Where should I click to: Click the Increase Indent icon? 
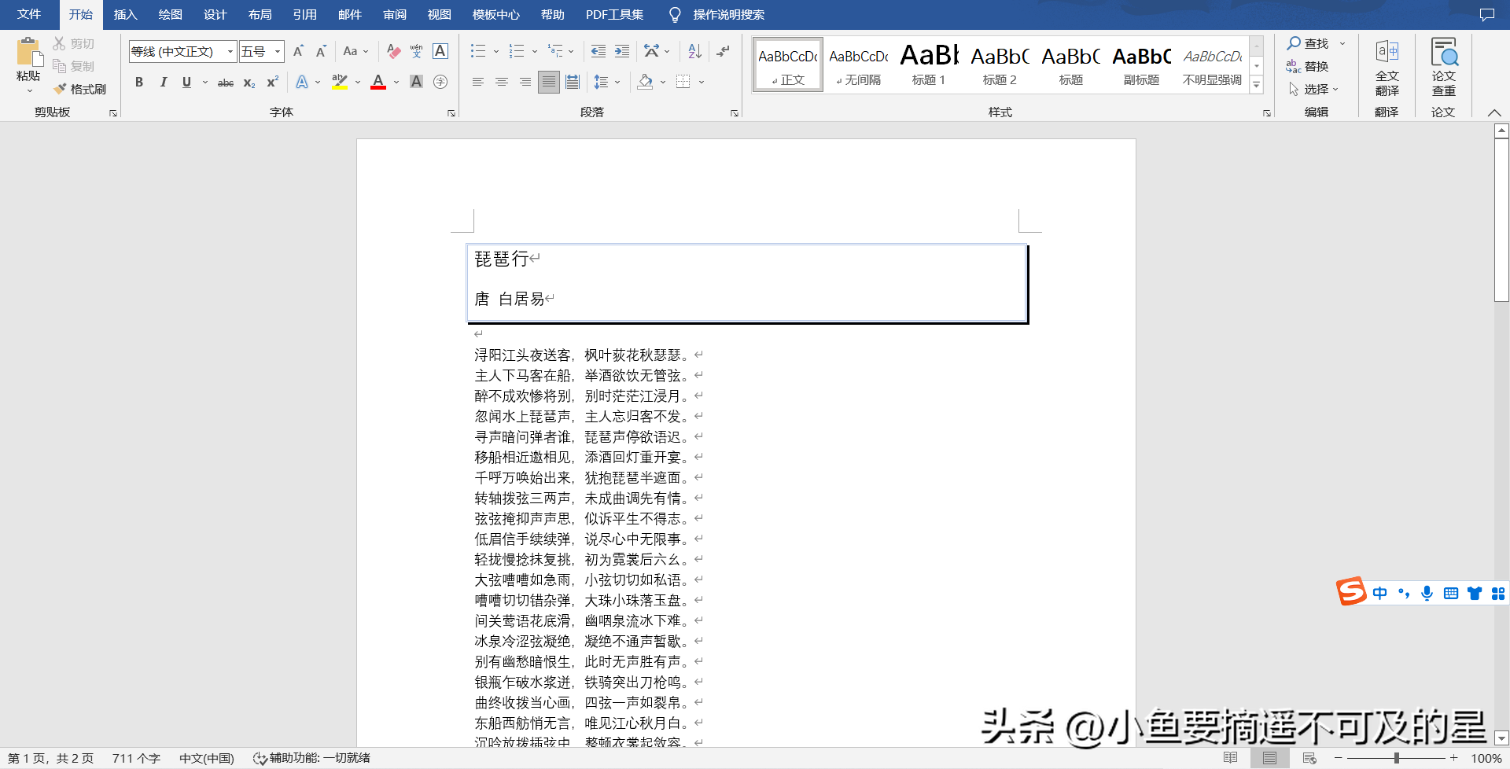pyautogui.click(x=622, y=52)
